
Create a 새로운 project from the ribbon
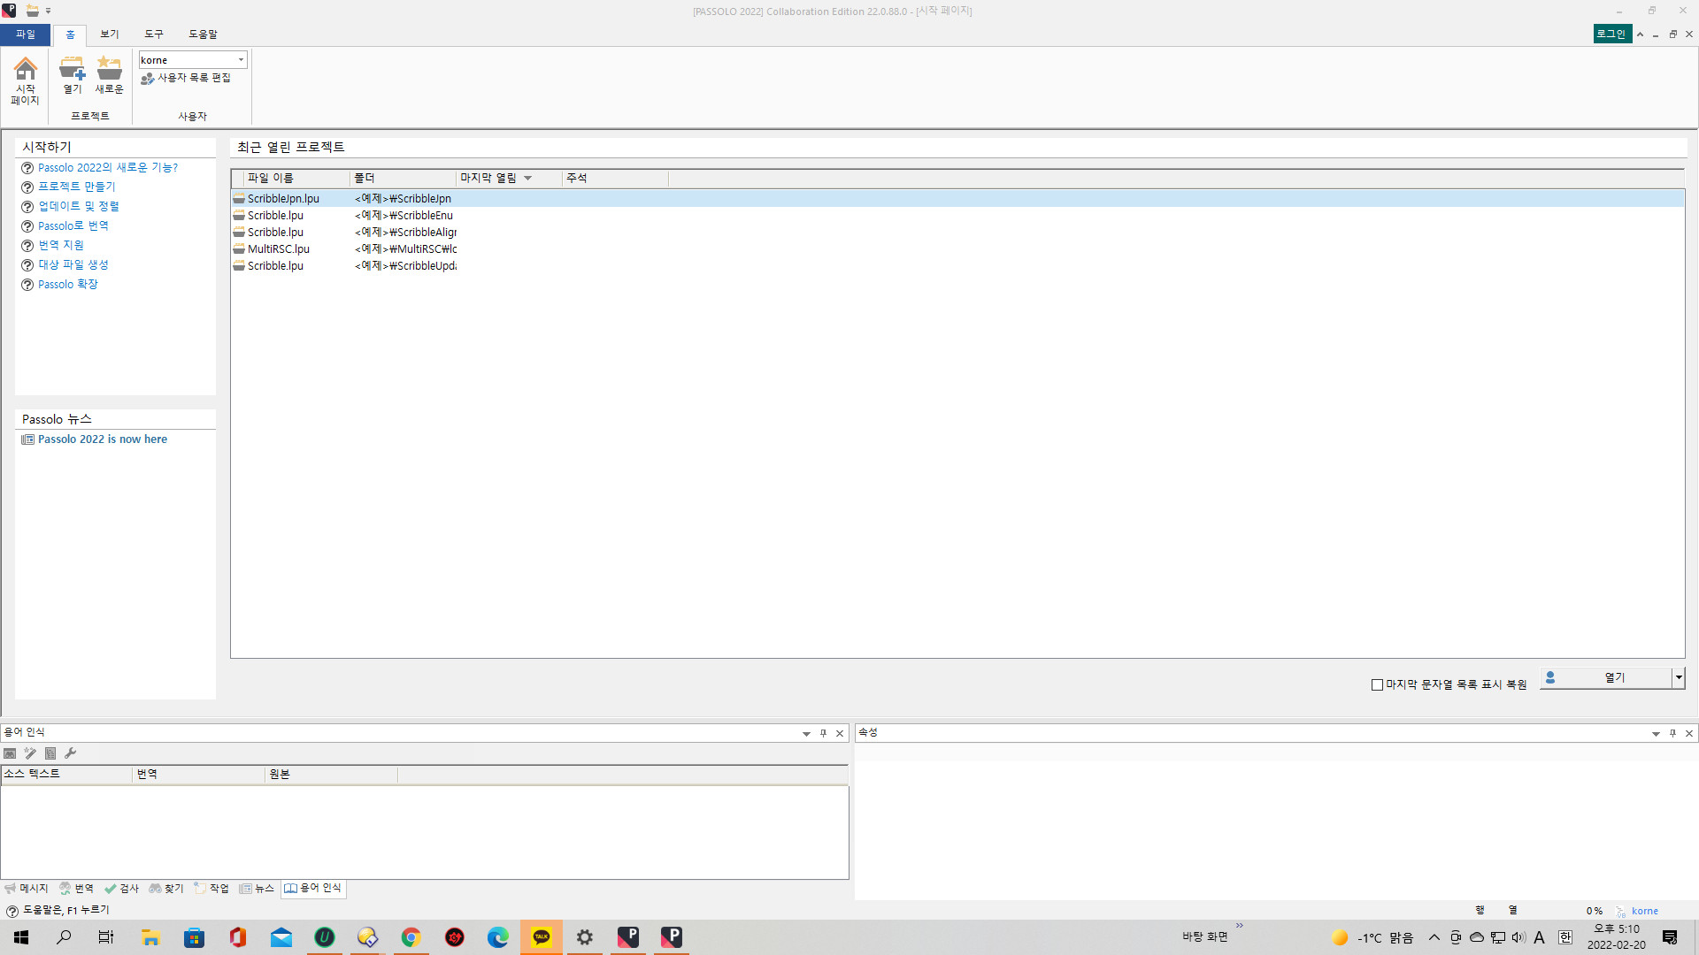109,75
